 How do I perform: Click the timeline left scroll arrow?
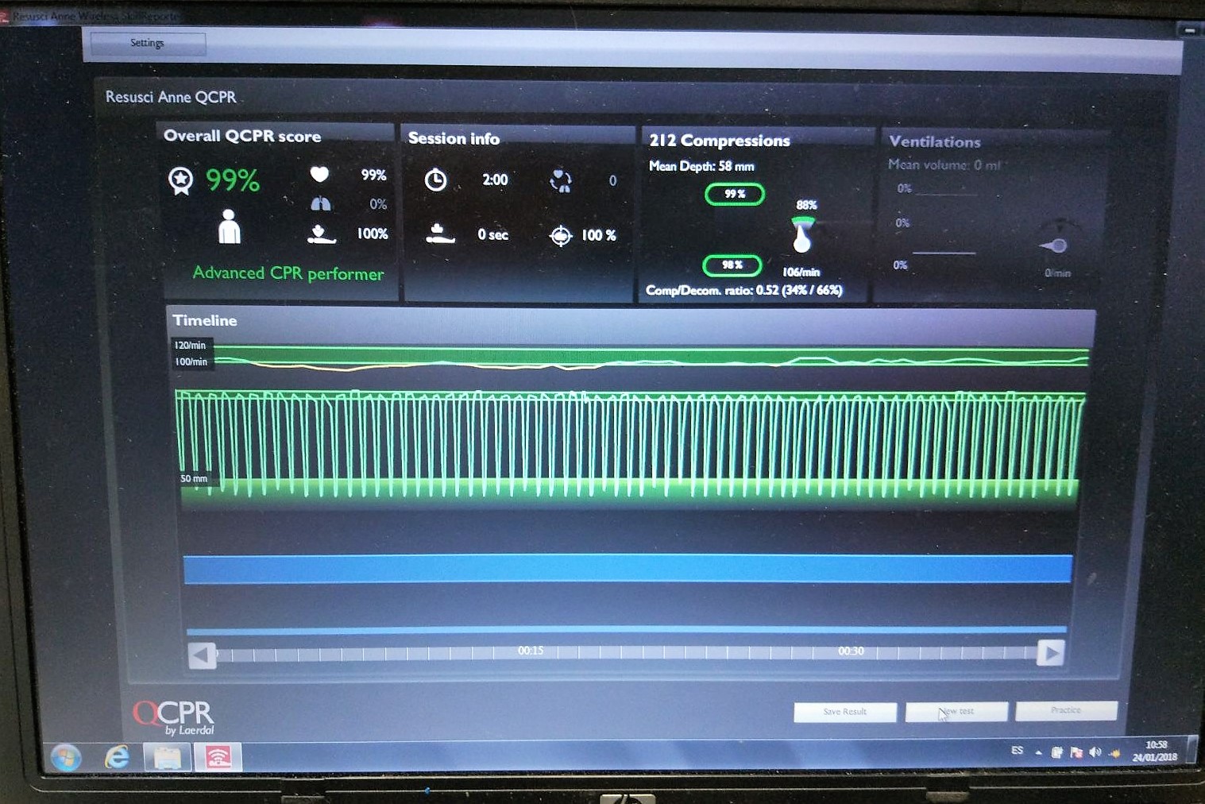pyautogui.click(x=202, y=655)
